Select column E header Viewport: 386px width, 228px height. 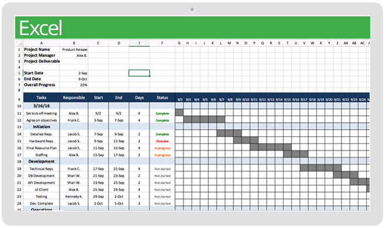139,43
